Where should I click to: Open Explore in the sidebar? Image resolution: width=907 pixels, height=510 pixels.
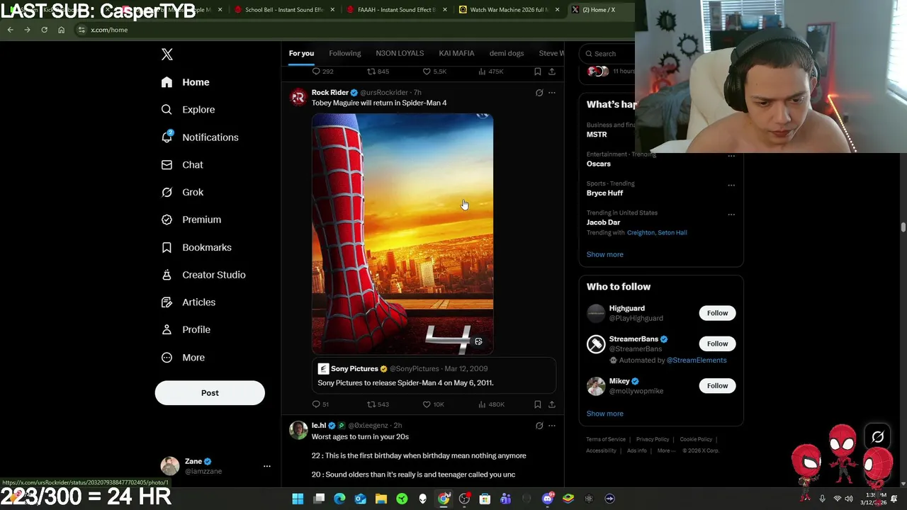pyautogui.click(x=188, y=110)
